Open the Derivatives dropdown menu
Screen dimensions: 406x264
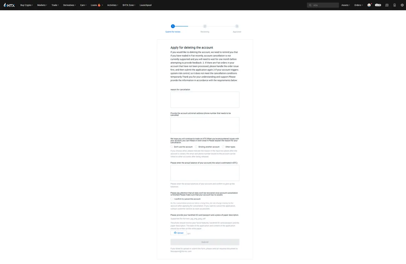coord(70,5)
